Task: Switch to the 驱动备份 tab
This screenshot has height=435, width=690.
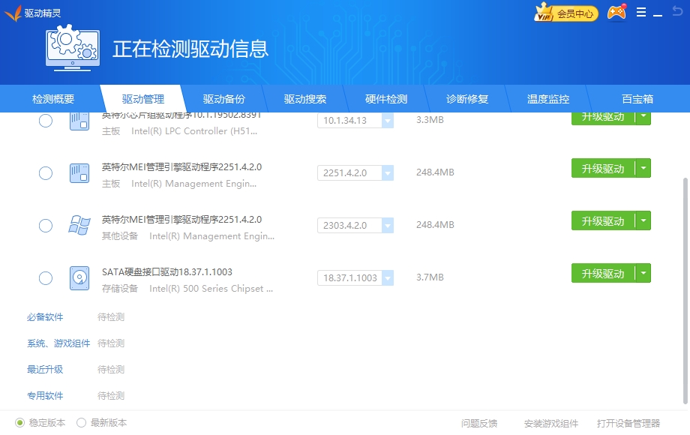Action: click(x=224, y=99)
